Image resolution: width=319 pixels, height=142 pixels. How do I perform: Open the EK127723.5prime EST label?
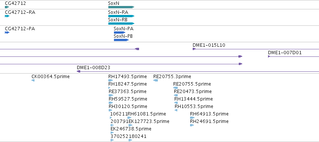(x=149, y=121)
